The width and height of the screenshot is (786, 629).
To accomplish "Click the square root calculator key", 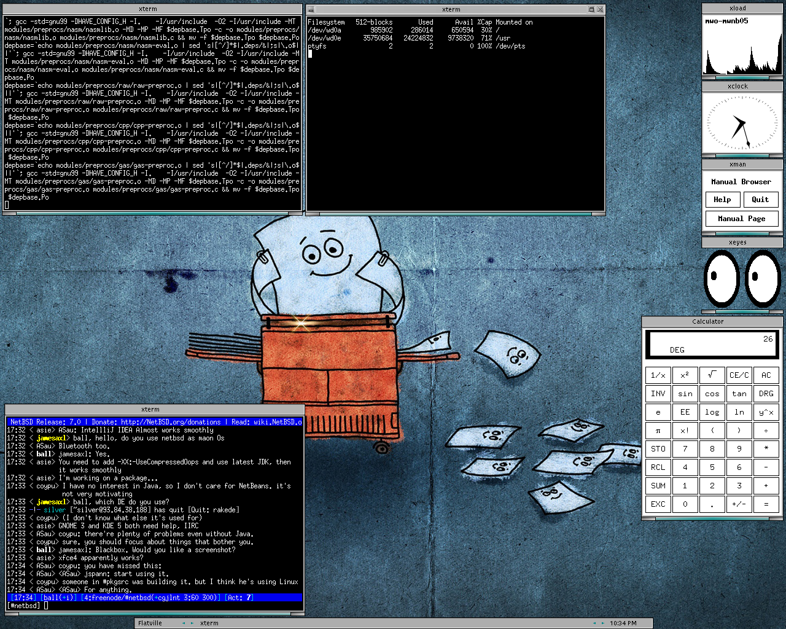I will [712, 375].
